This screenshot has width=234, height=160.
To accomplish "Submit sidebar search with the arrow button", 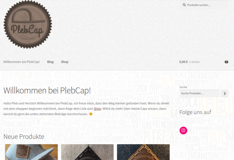I will point(225,94).
